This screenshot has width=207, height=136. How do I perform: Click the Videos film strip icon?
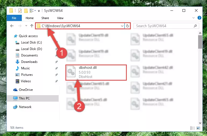17,81
